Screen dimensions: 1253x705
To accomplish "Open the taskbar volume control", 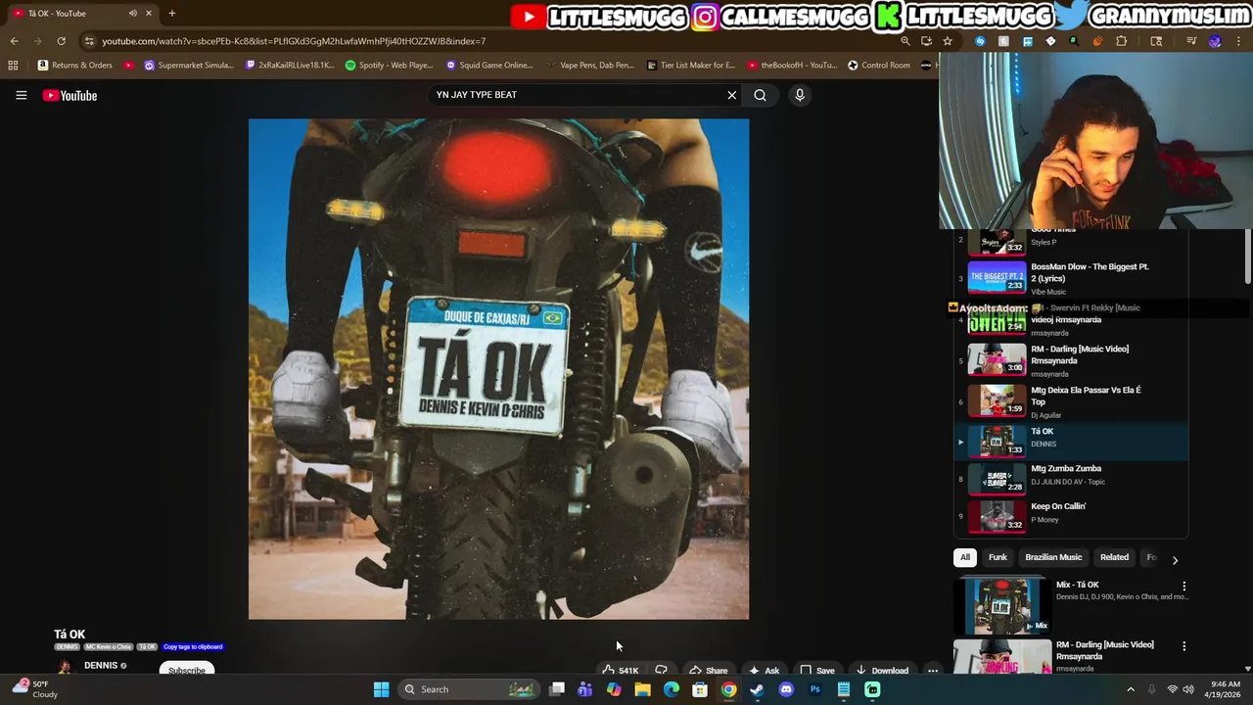I will tap(1188, 689).
